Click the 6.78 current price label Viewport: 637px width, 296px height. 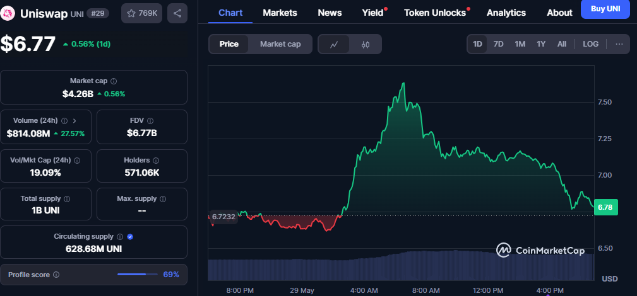[605, 207]
